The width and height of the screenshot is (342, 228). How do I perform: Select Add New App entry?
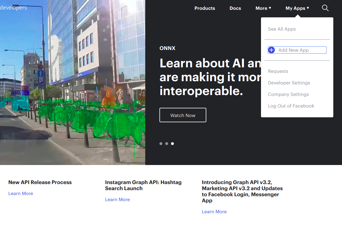(293, 50)
